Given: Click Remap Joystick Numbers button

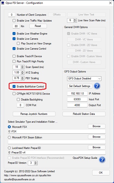Looking at the screenshot, I should tap(34, 114).
